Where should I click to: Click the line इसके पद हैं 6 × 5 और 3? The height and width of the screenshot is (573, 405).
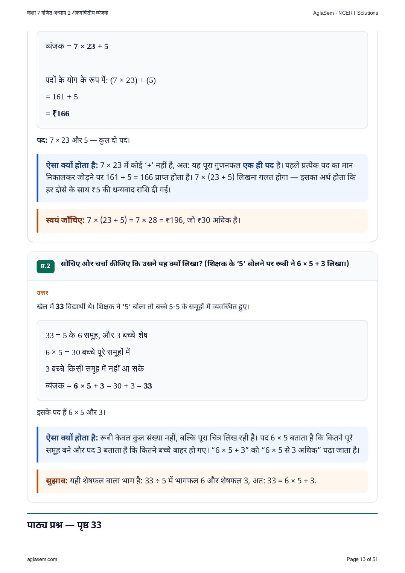[71, 412]
